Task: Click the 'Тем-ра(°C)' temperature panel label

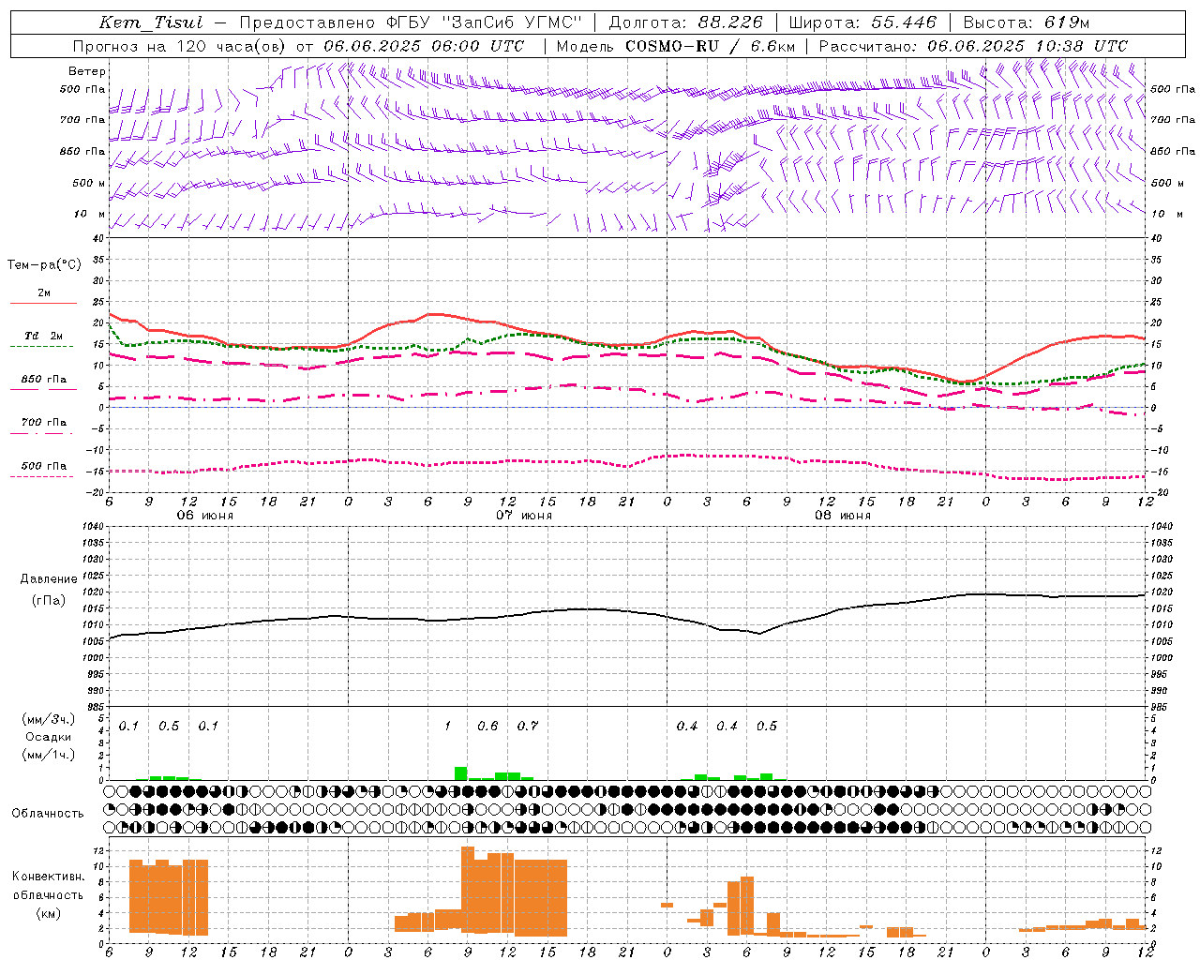Action: (x=44, y=264)
